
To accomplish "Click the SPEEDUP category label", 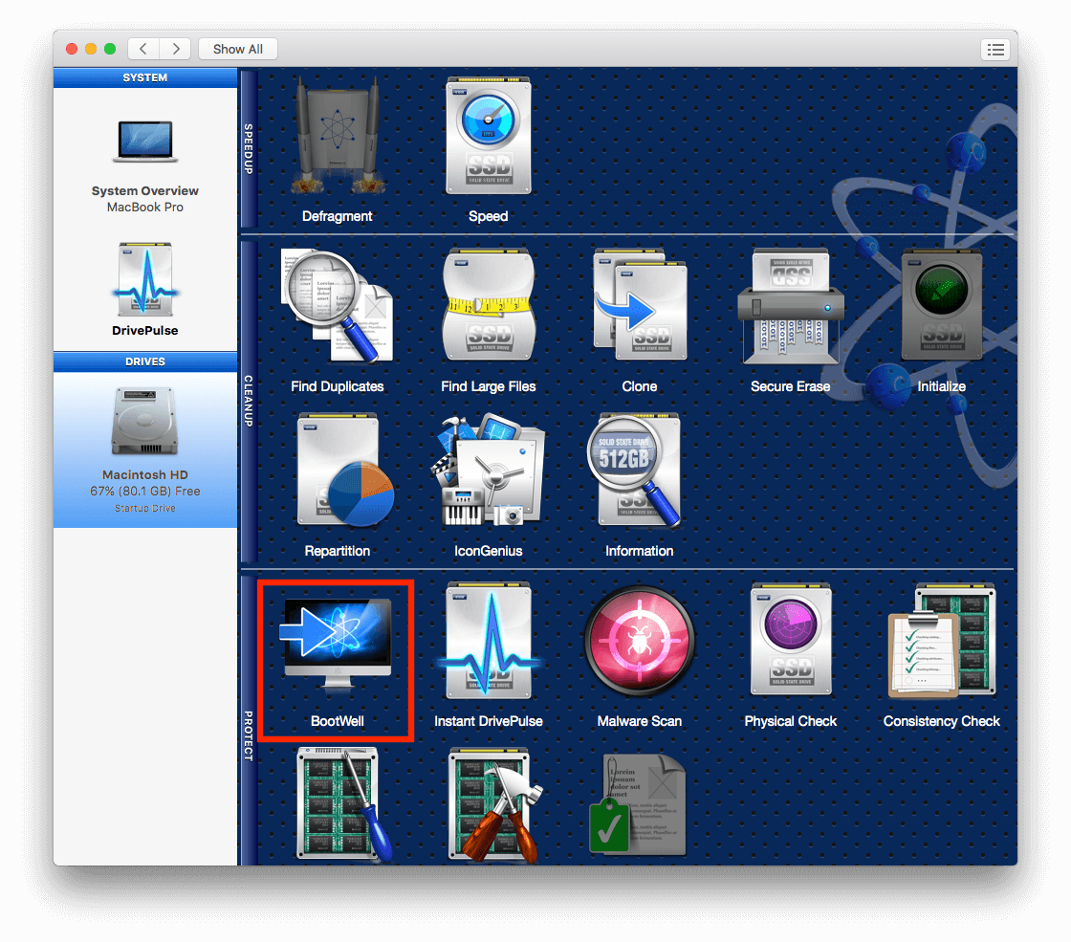I will click(249, 149).
